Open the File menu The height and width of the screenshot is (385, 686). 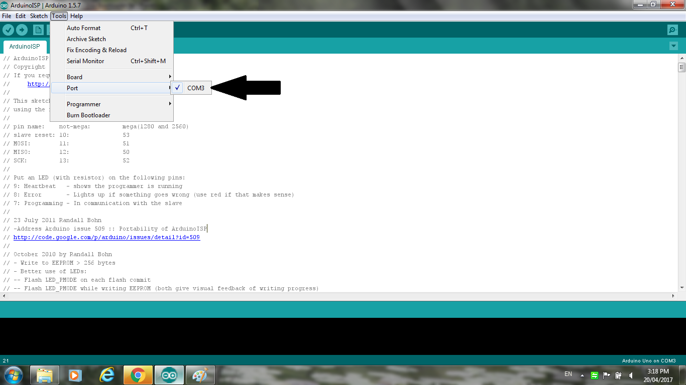pyautogui.click(x=7, y=16)
